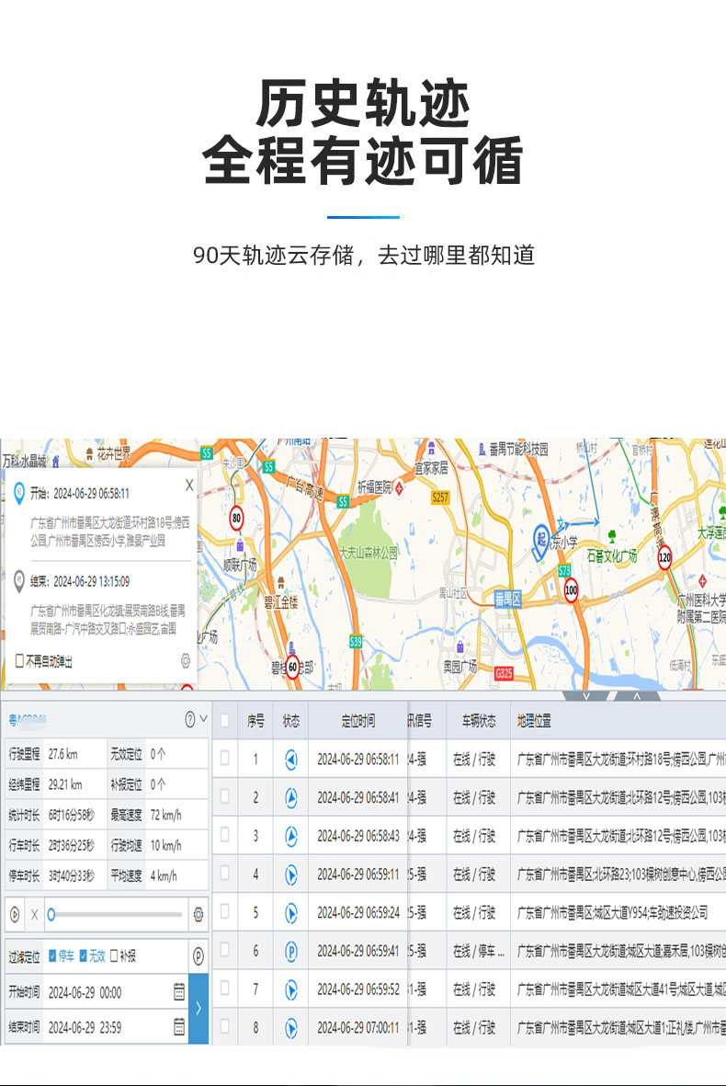Open the gear icon in trip info popup

point(186,661)
